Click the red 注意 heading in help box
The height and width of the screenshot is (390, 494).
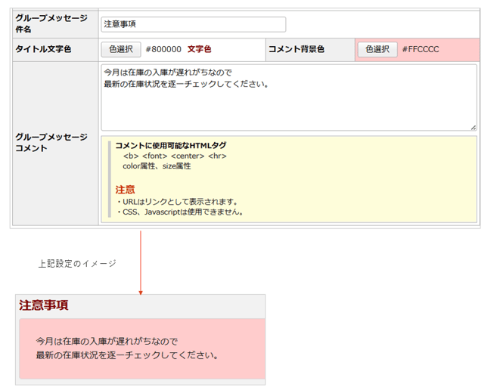(125, 189)
